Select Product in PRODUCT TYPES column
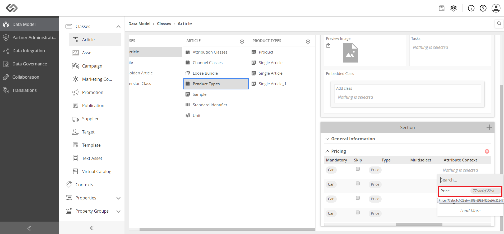Viewport: 504px width, 234px height. [x=282, y=52]
